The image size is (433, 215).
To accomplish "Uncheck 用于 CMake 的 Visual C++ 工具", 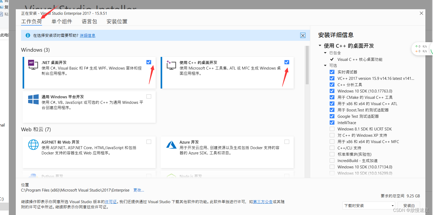I will 332,97.
